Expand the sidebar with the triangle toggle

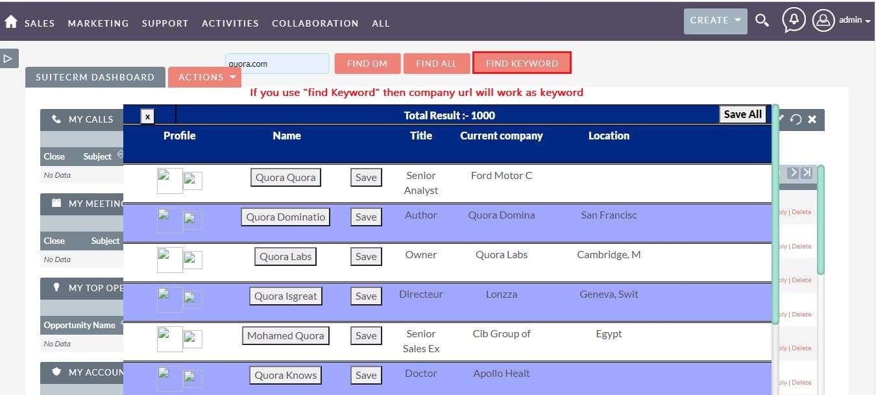click(x=8, y=58)
